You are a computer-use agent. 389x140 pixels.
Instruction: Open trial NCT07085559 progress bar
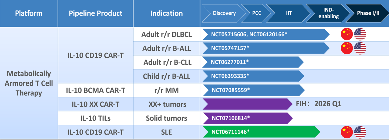click(x=253, y=90)
